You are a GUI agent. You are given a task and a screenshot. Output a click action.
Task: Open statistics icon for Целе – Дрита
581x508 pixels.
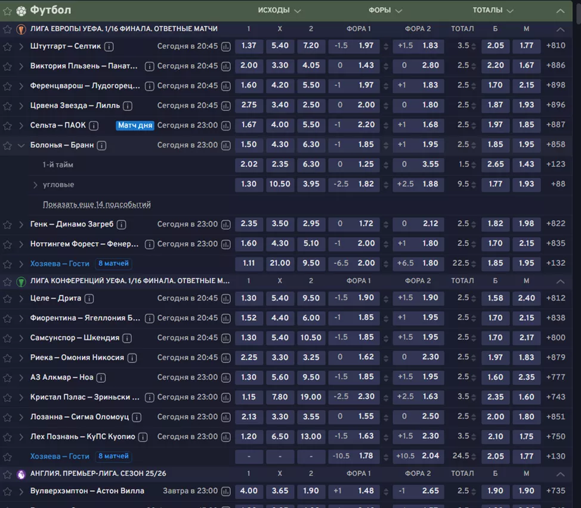pyautogui.click(x=226, y=298)
